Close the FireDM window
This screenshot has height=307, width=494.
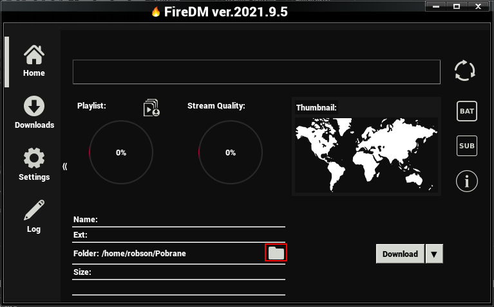pos(478,6)
